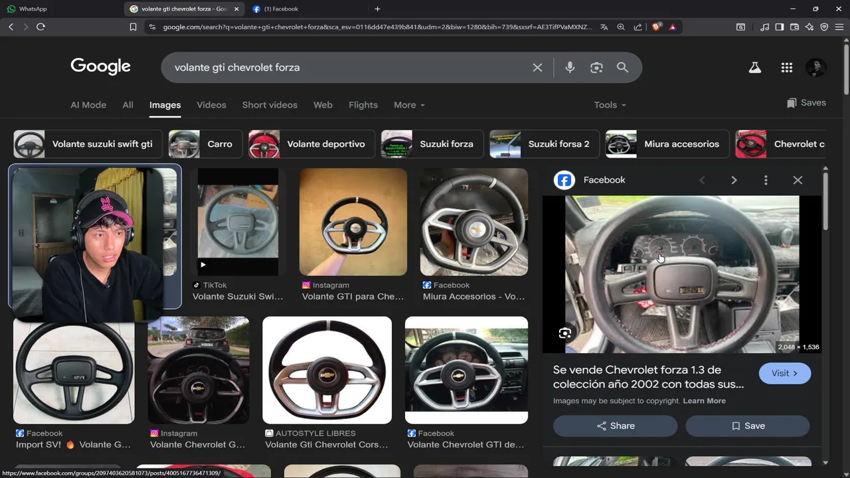The height and width of the screenshot is (478, 850).
Task: Select Volante deportivo filter chip
Action: [x=311, y=144]
